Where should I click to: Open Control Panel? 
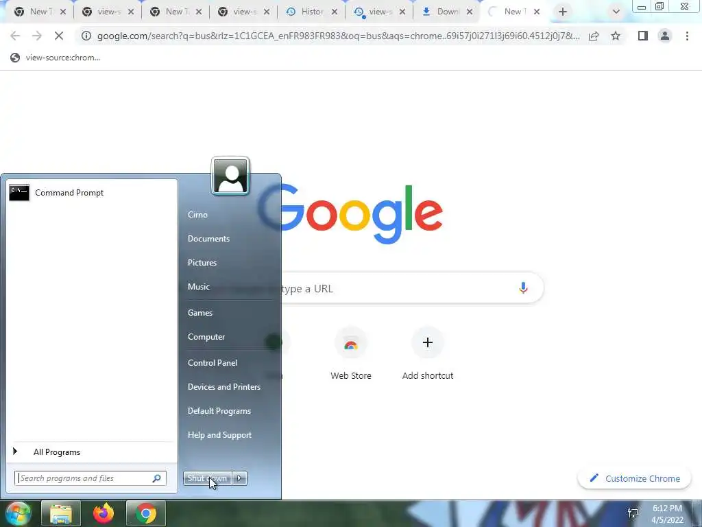click(213, 363)
